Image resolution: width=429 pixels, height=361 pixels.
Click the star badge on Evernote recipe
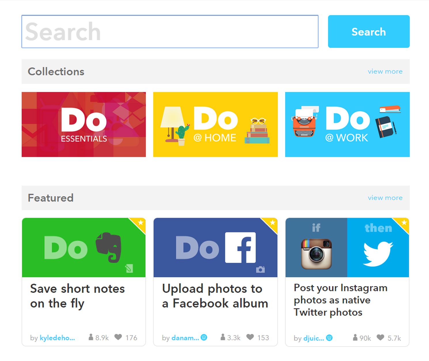point(140,223)
